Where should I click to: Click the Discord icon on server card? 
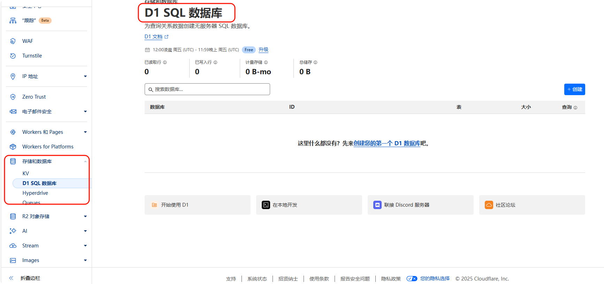[377, 205]
